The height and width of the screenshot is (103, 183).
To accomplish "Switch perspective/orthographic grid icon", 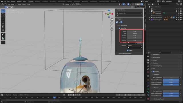I will 112,29.
